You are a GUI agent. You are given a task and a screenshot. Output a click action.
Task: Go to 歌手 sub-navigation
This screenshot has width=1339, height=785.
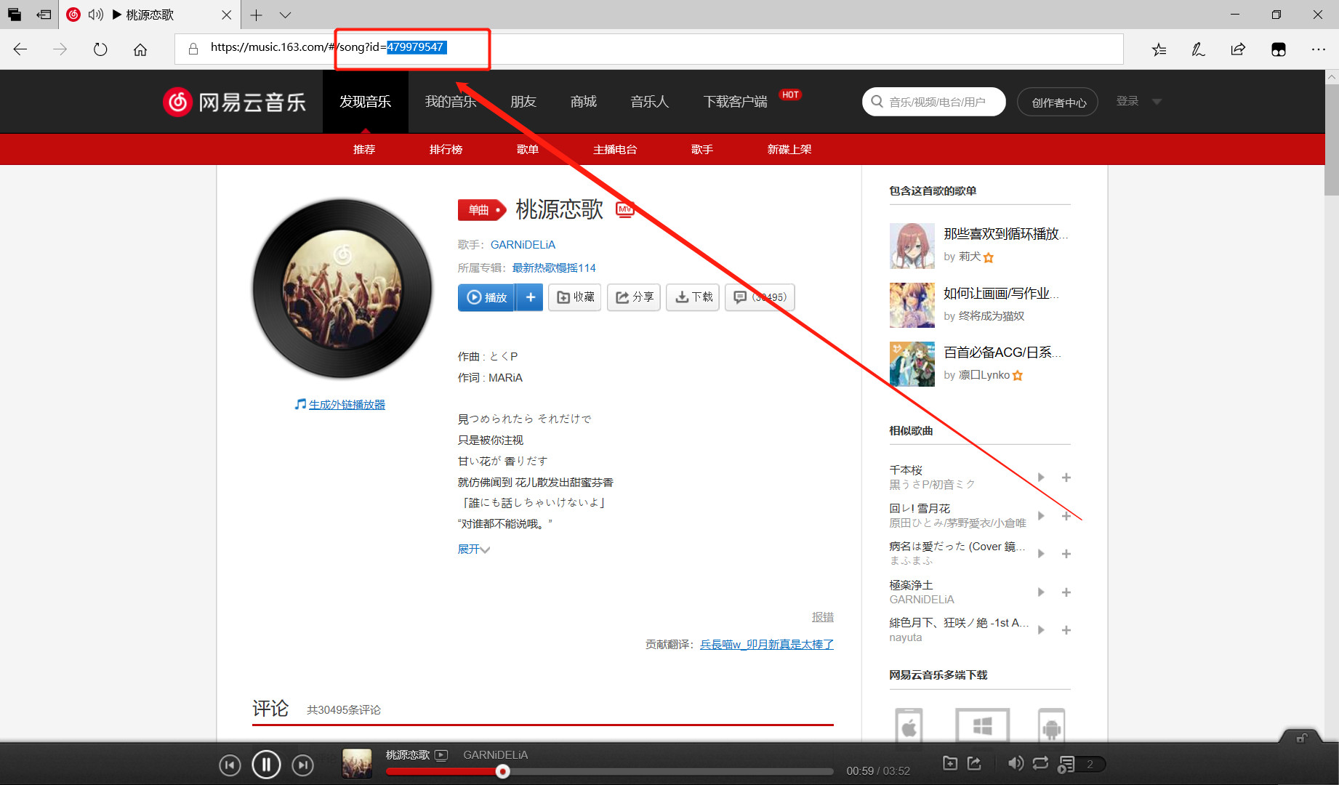click(702, 150)
